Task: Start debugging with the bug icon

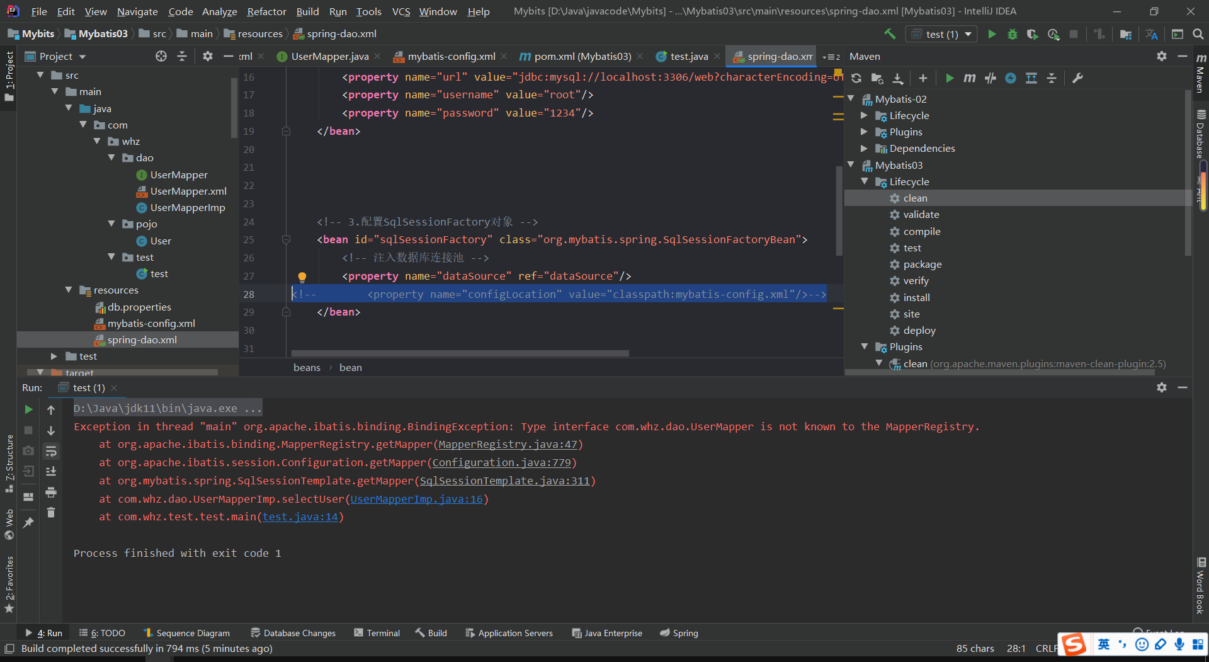Action: click(1012, 34)
